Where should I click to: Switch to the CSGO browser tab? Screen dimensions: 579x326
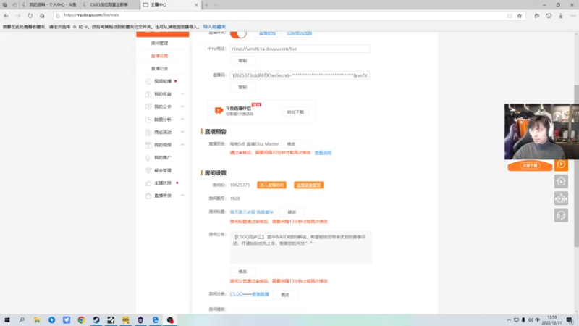[110, 5]
